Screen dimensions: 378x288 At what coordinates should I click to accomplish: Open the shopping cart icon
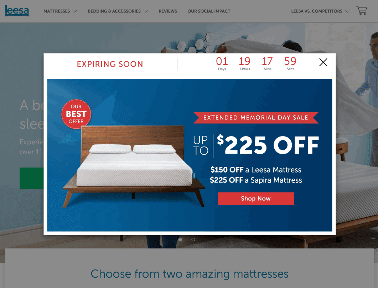(x=362, y=11)
